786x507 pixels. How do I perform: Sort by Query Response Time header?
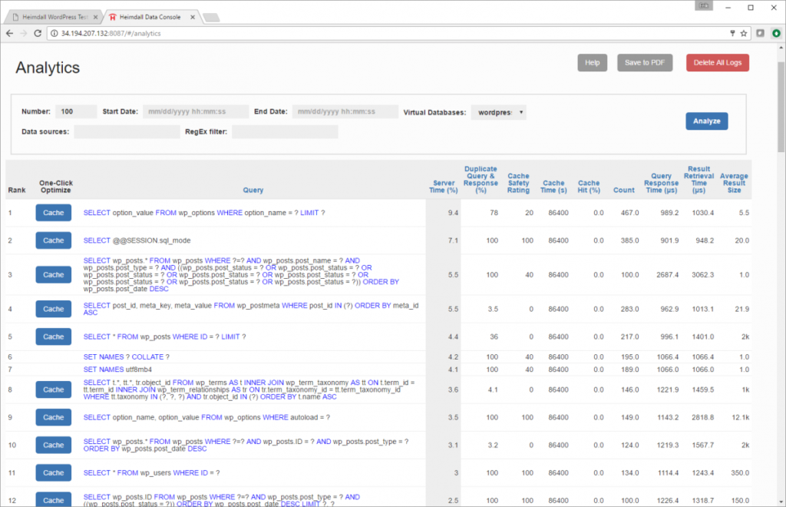click(661, 183)
